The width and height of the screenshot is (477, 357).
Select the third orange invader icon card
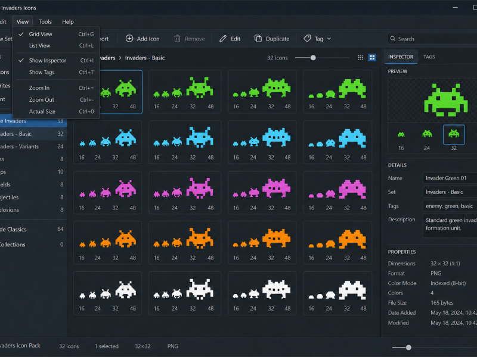click(x=262, y=243)
